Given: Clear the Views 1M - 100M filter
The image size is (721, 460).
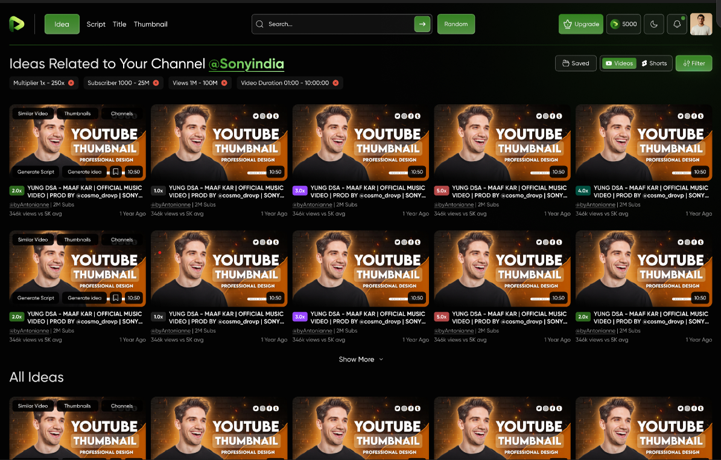Looking at the screenshot, I should [x=224, y=83].
